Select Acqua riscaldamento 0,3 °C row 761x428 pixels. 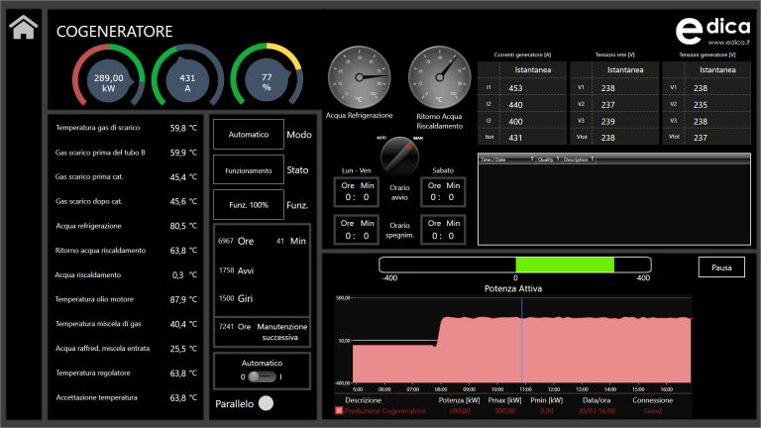(x=126, y=274)
